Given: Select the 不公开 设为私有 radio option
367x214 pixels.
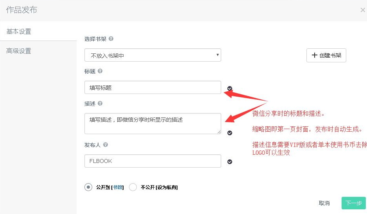Looking at the screenshot, I should pos(133,187).
